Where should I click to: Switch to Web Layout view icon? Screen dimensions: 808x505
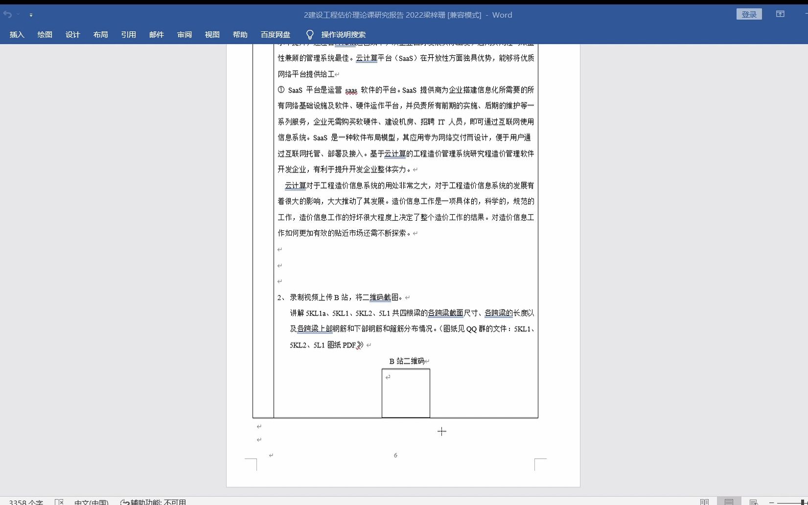[x=753, y=502]
